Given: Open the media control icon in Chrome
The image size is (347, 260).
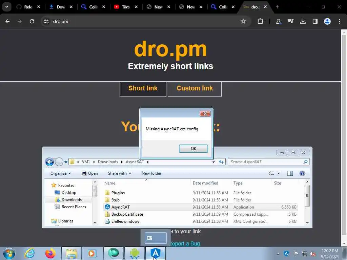Looking at the screenshot, I should [x=290, y=21].
